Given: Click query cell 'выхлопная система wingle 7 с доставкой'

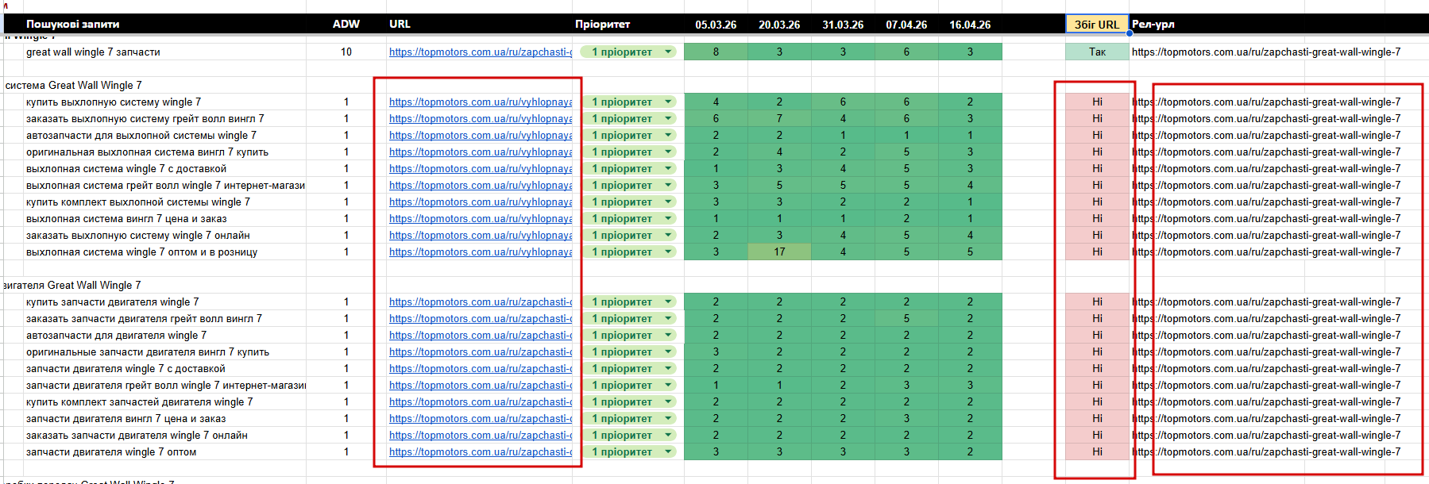Looking at the screenshot, I should click(126, 168).
